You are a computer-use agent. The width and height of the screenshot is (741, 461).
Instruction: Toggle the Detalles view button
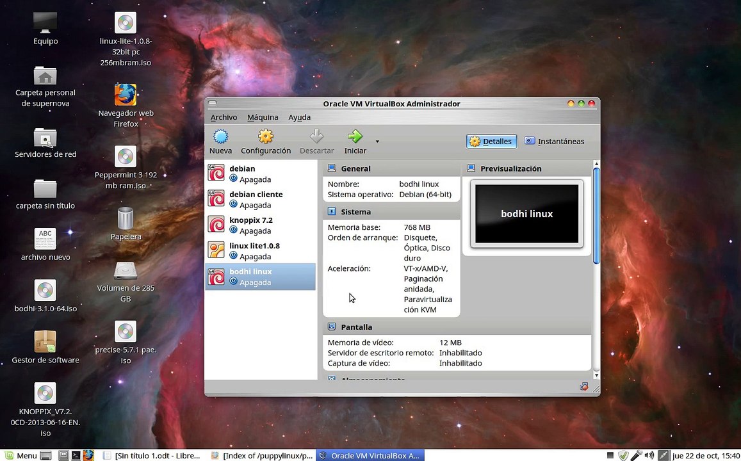coord(491,142)
